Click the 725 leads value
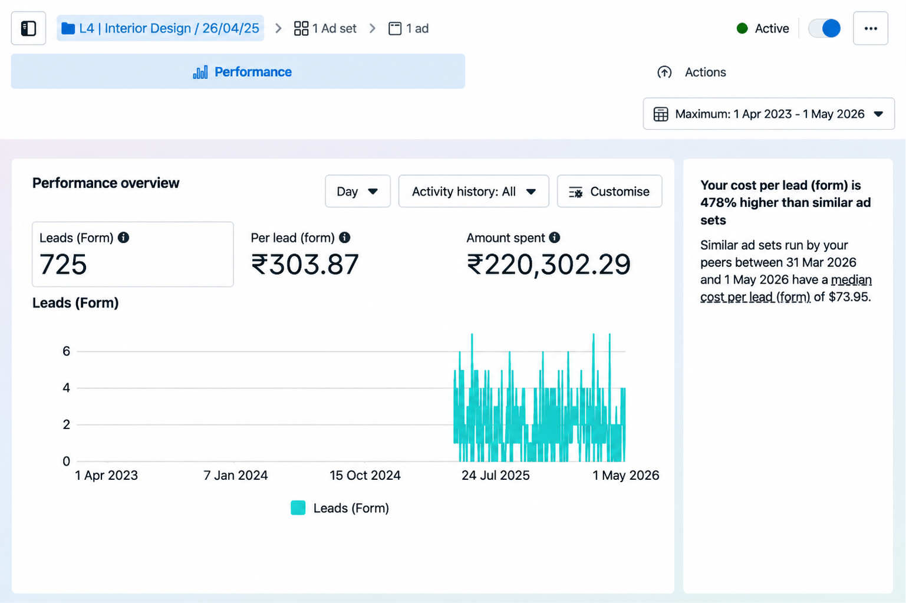 (x=63, y=264)
